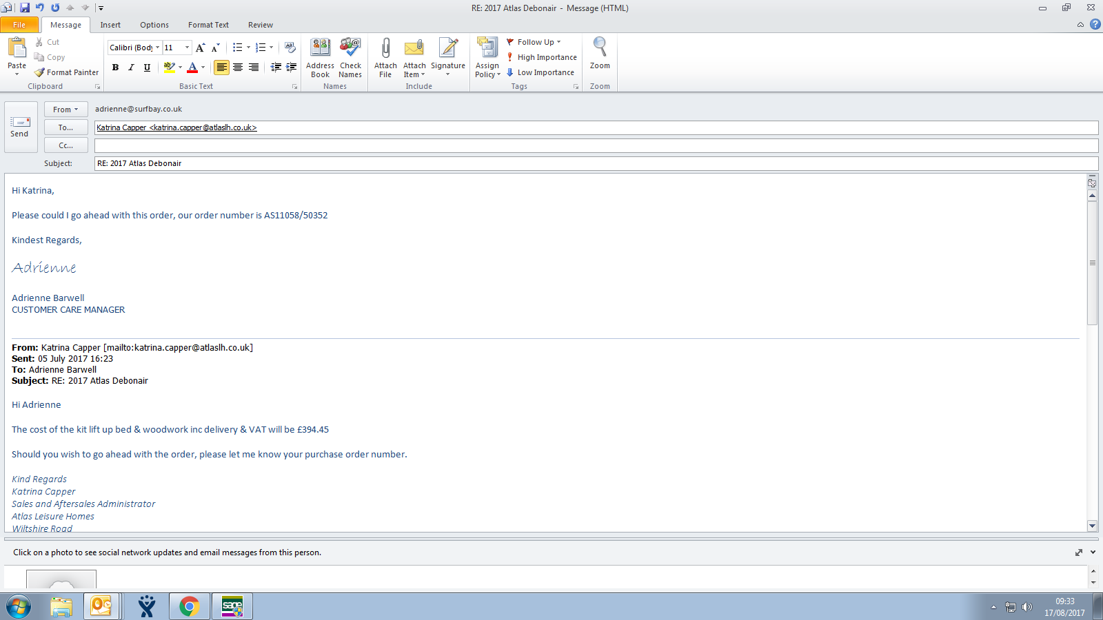Toggle High Importance flag
This screenshot has height=620, width=1103.
pyautogui.click(x=542, y=57)
